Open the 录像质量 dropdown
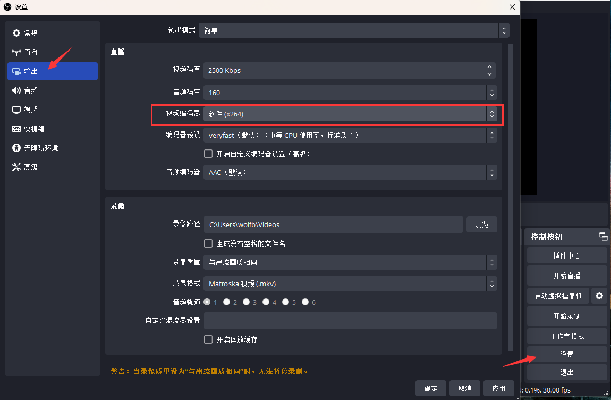This screenshot has width=611, height=400. 350,262
